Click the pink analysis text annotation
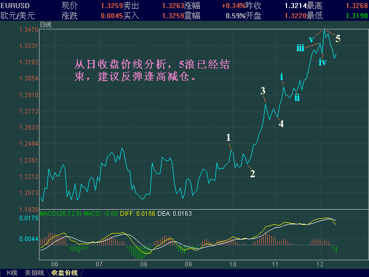 click(x=152, y=70)
